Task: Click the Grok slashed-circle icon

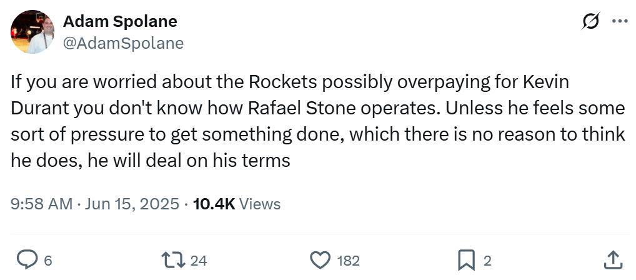Action: coord(589,21)
